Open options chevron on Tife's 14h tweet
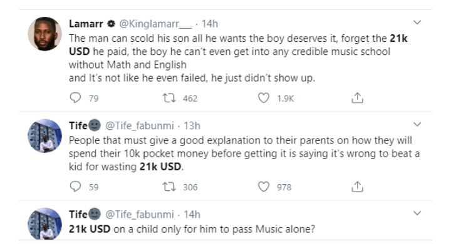The width and height of the screenshot is (451, 244). coord(417,213)
